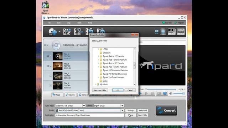
Task: Select the Snapshot folder in tree
Action: click(107, 53)
